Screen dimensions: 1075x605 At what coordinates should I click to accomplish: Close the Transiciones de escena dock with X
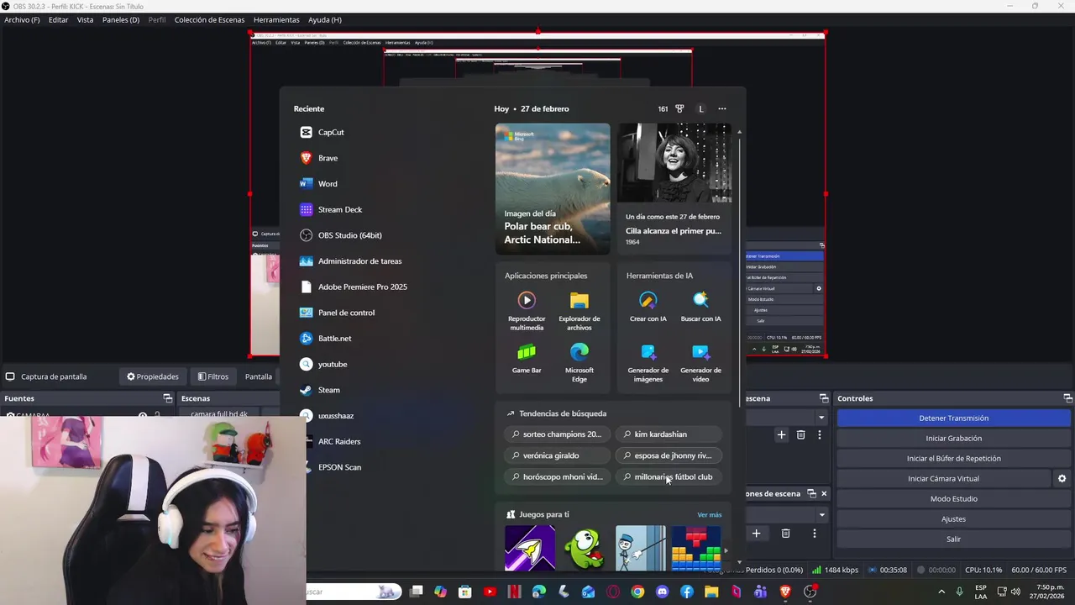[823, 494]
